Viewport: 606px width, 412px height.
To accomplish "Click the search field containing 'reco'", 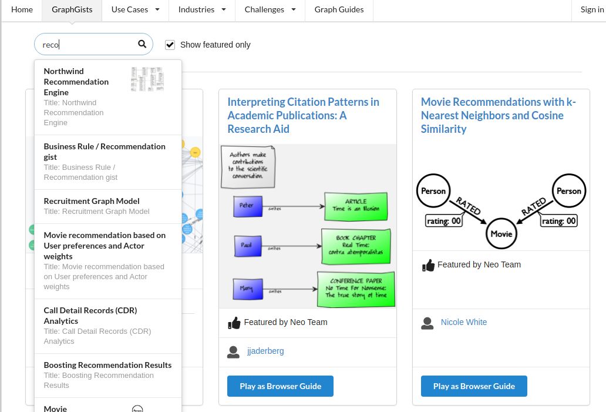I will tap(93, 44).
